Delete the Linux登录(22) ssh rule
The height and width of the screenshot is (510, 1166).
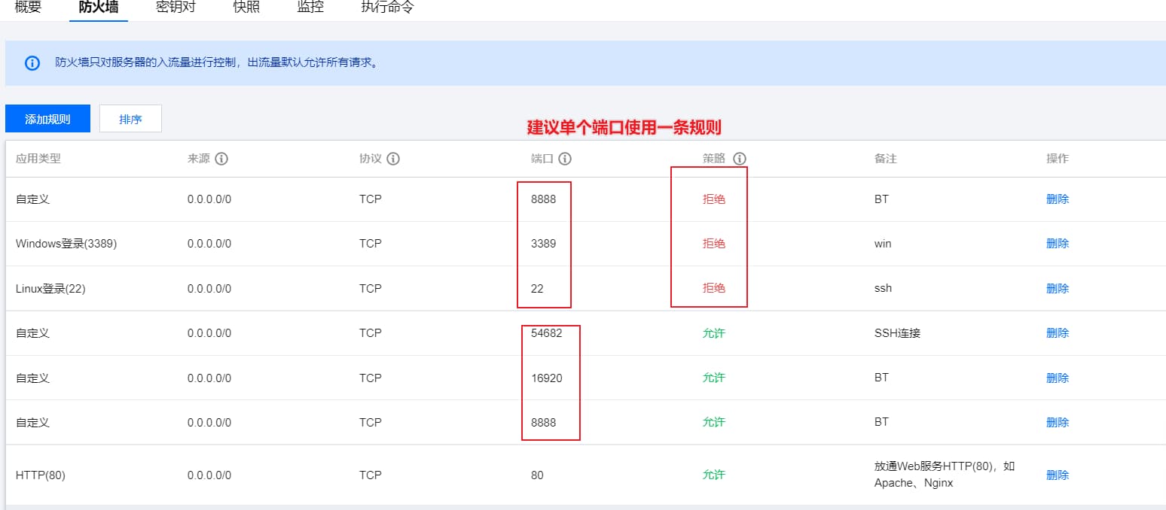pyautogui.click(x=1058, y=288)
